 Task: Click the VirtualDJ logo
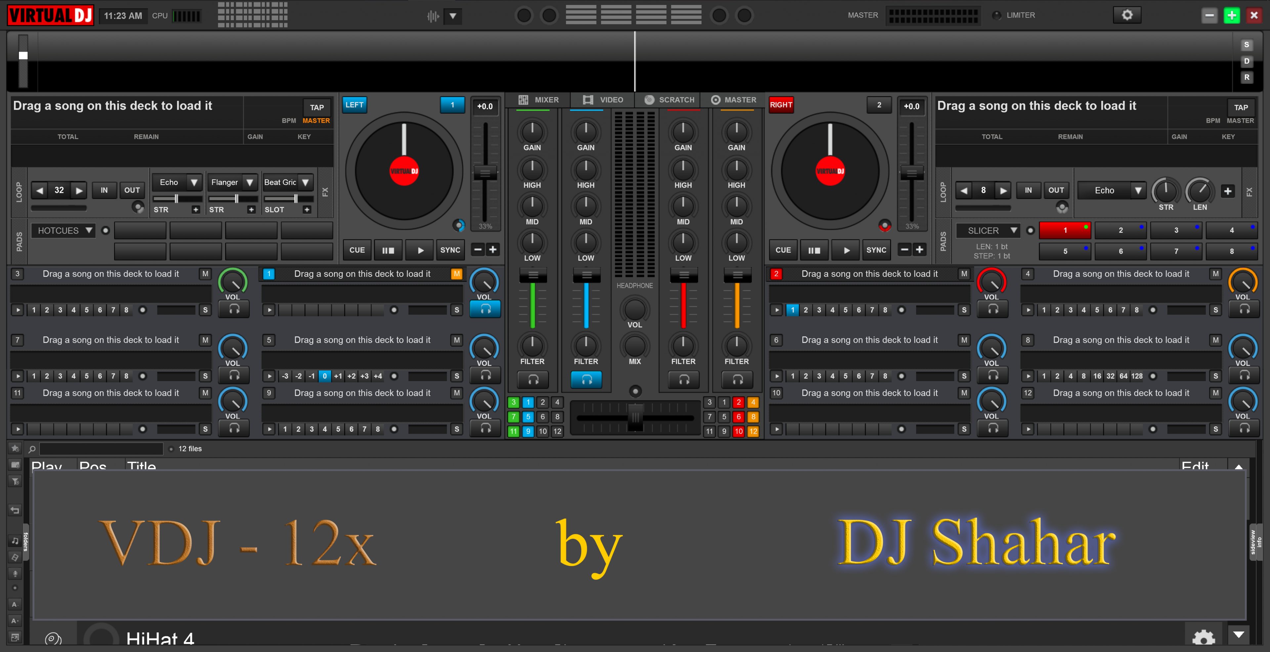pos(51,15)
